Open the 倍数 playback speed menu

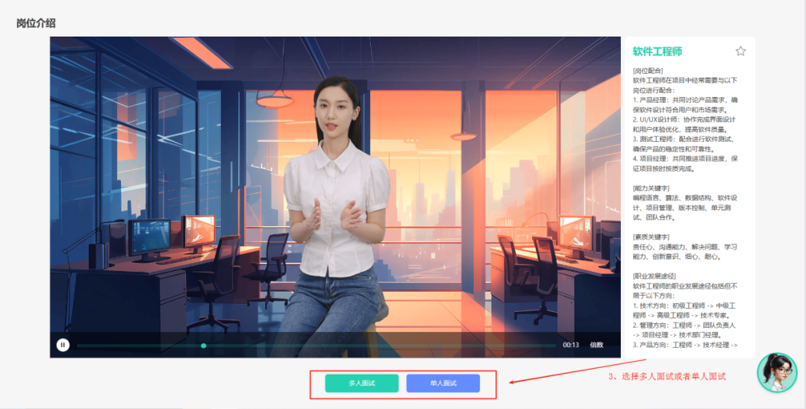point(596,345)
